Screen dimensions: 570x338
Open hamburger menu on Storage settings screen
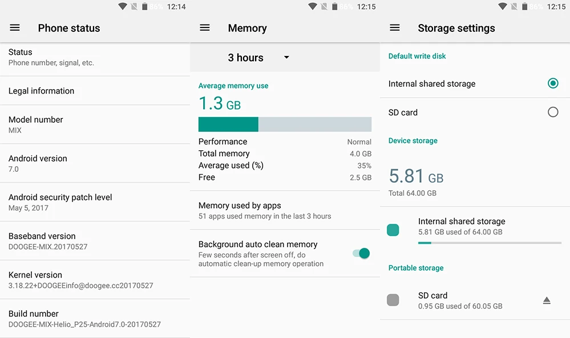394,27
